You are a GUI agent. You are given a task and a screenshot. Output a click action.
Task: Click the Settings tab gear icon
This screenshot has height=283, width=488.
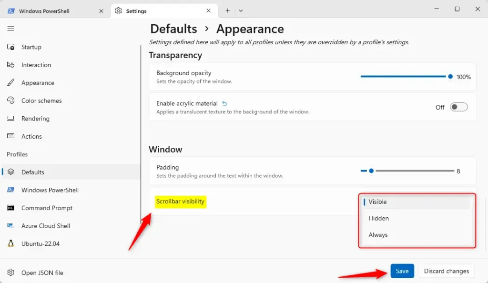pos(118,11)
